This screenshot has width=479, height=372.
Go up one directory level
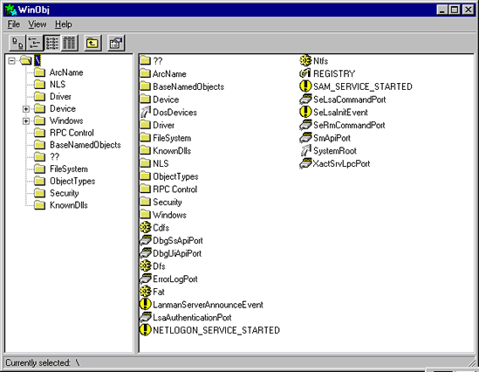click(92, 43)
